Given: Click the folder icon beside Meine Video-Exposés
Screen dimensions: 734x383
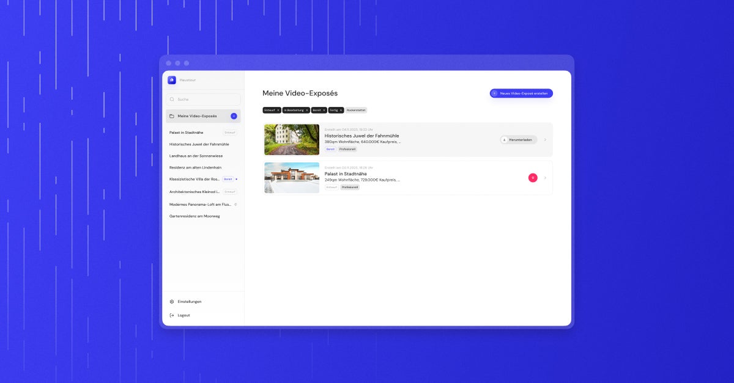Looking at the screenshot, I should click(x=172, y=116).
